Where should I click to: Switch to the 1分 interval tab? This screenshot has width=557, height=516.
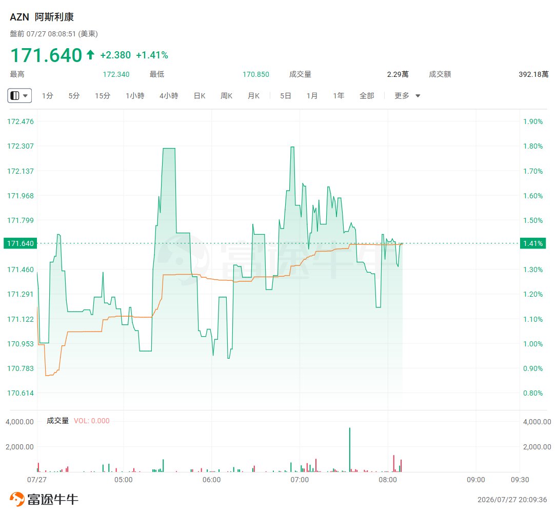click(x=48, y=96)
